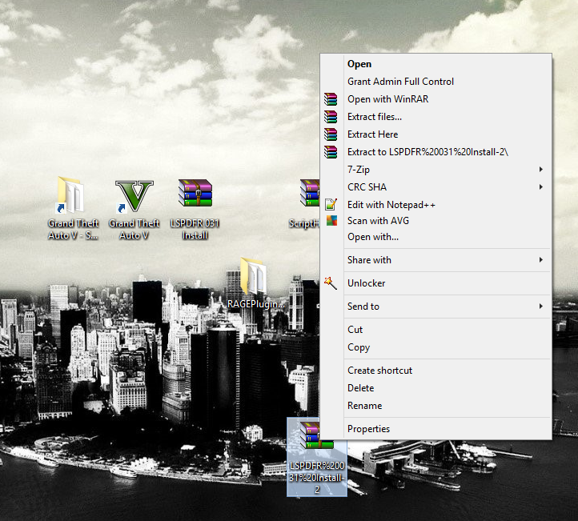Open the 7-Zip menu entry
The height and width of the screenshot is (521, 578).
(436, 170)
